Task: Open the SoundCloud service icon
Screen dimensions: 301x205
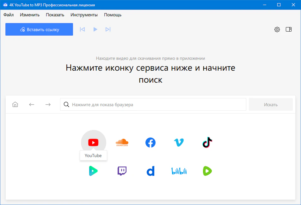Action: coord(122,143)
